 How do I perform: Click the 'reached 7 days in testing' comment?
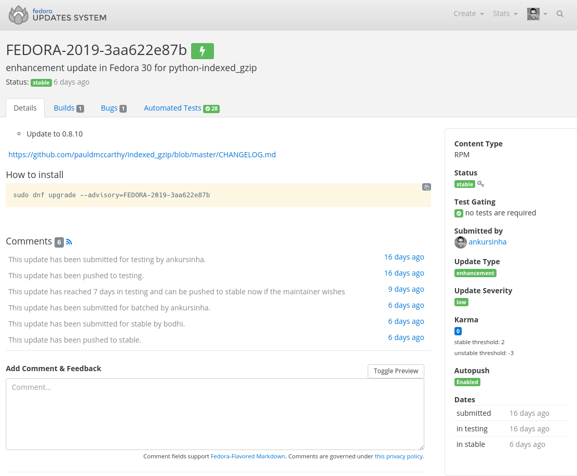(177, 292)
